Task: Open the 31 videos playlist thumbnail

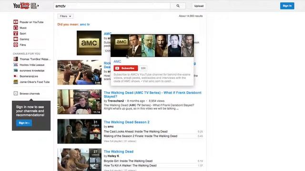Action: click(x=80, y=131)
